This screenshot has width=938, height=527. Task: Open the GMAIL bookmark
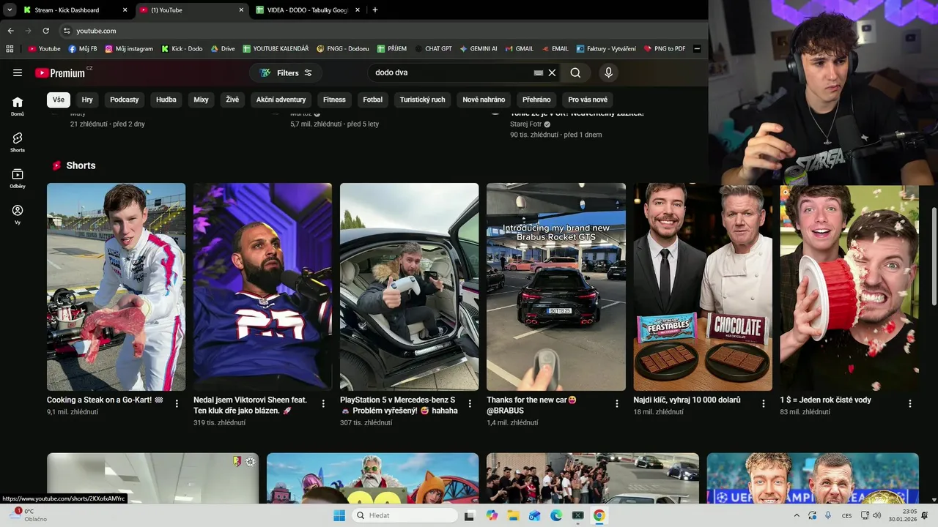click(x=519, y=49)
